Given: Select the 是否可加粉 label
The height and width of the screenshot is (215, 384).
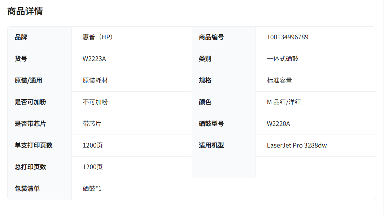Looking at the screenshot, I should (30, 102).
